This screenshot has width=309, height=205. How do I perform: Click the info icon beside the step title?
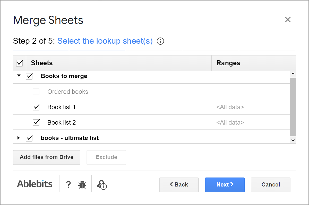pos(160,41)
